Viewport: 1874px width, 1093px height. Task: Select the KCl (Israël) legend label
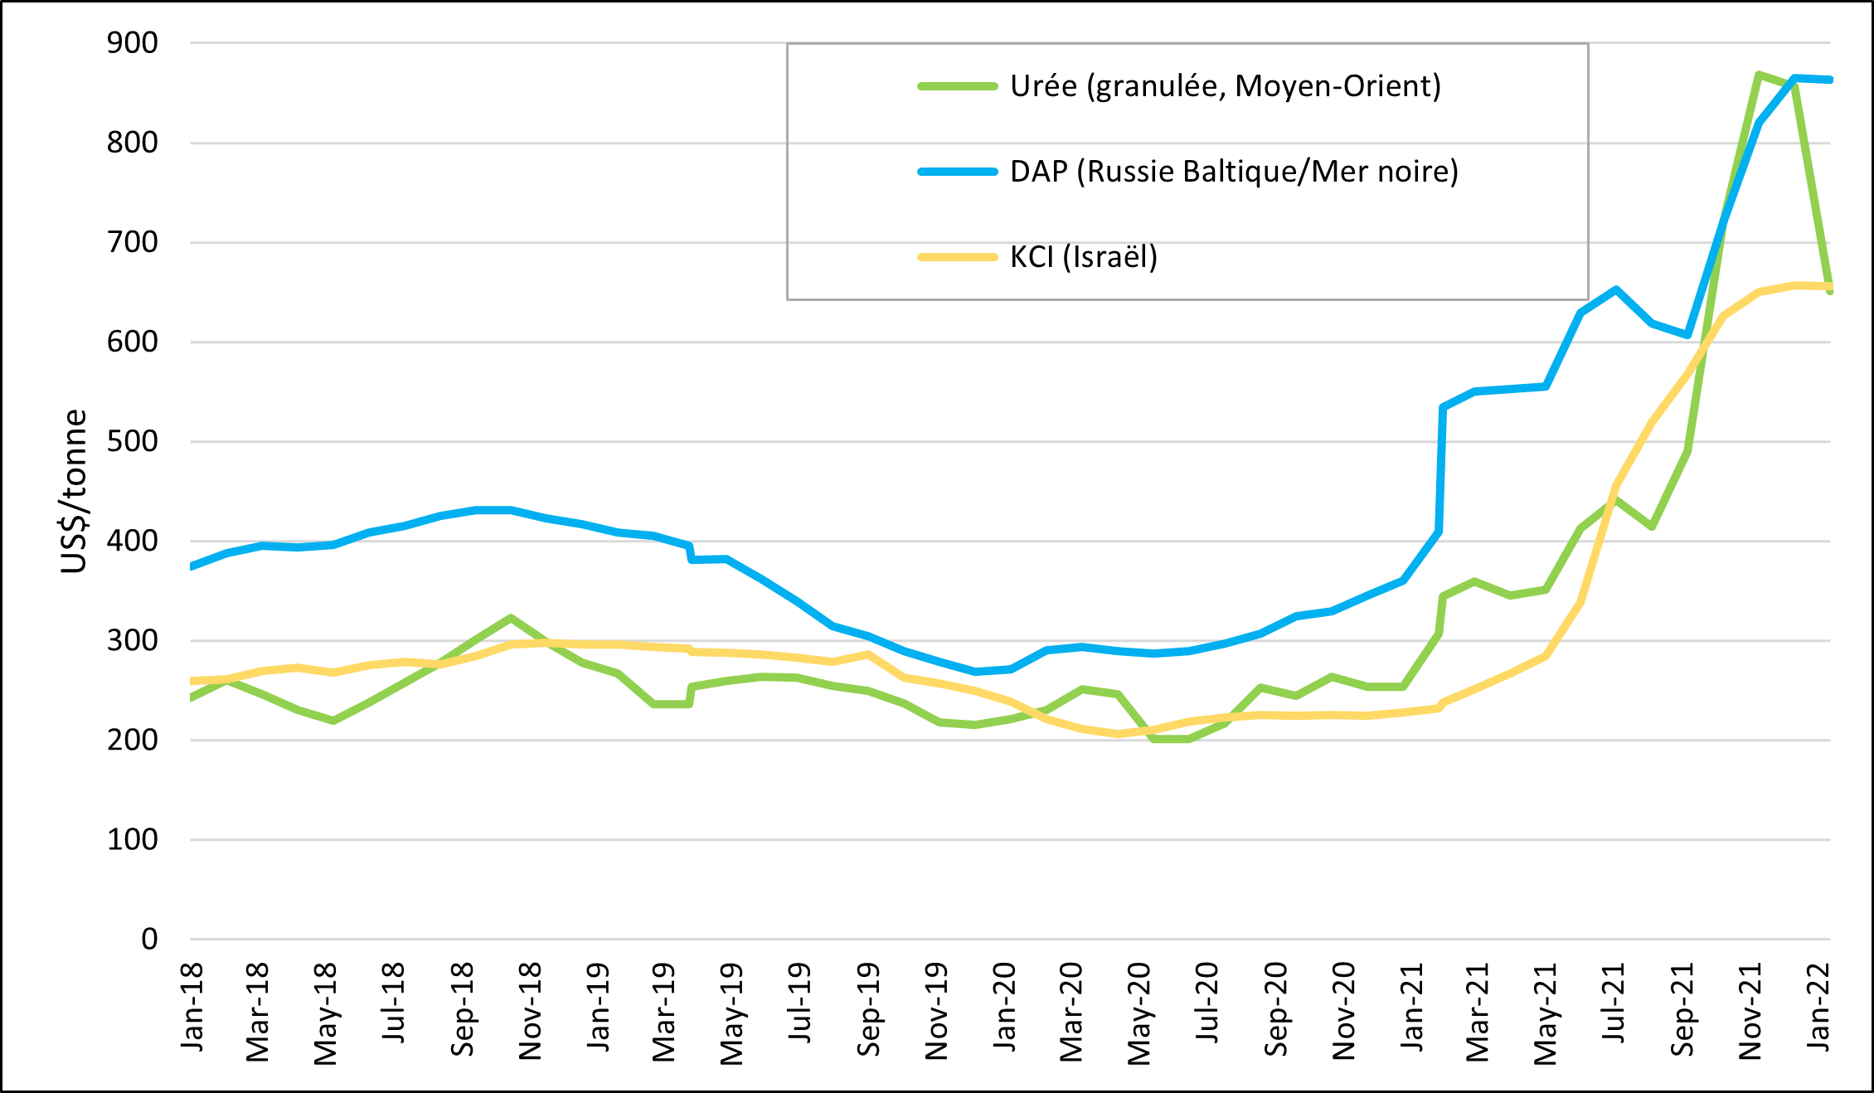[x=1083, y=257]
